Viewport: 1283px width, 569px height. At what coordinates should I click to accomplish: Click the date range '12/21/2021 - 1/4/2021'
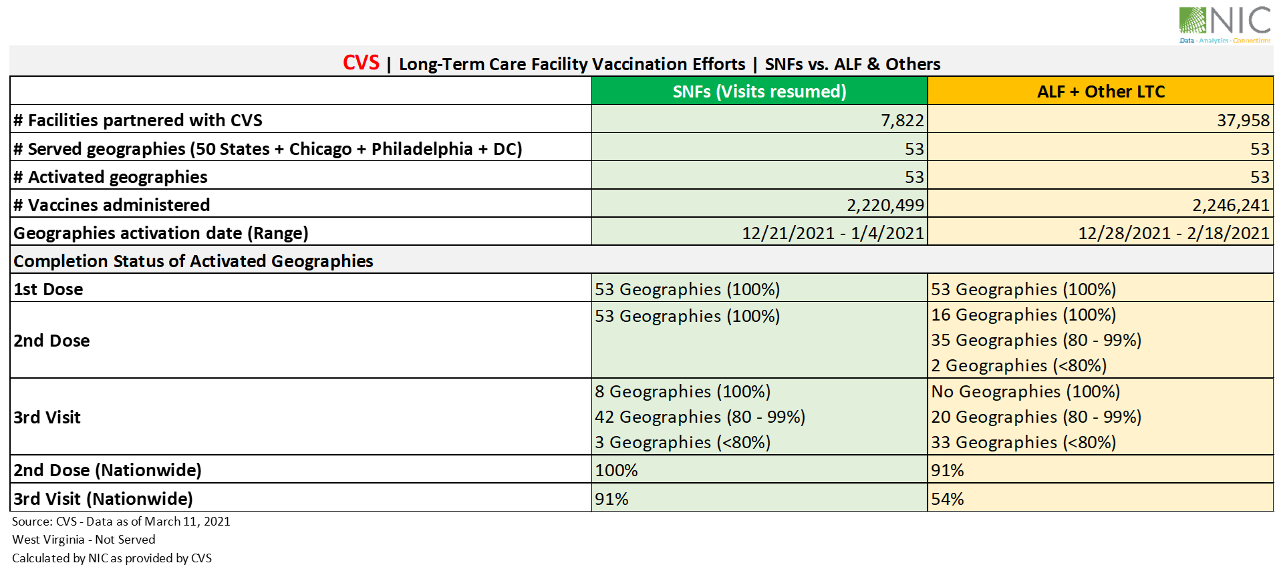(833, 233)
